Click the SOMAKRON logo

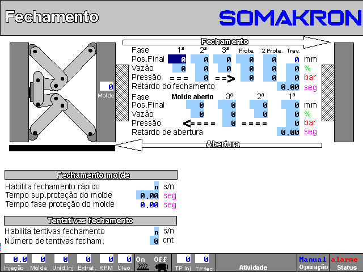[x=290, y=18]
